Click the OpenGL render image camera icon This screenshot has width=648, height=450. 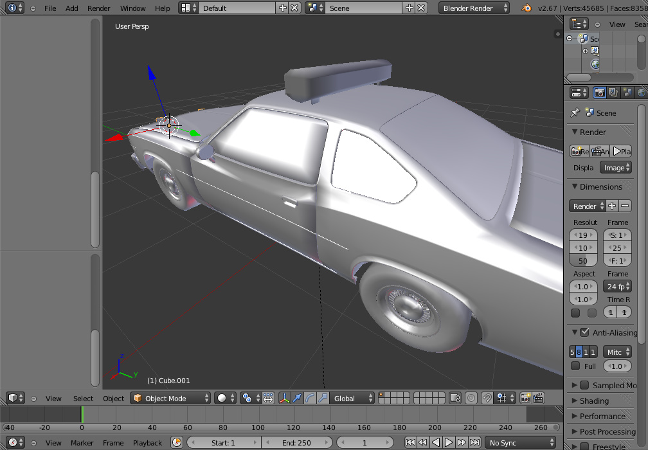coord(525,399)
